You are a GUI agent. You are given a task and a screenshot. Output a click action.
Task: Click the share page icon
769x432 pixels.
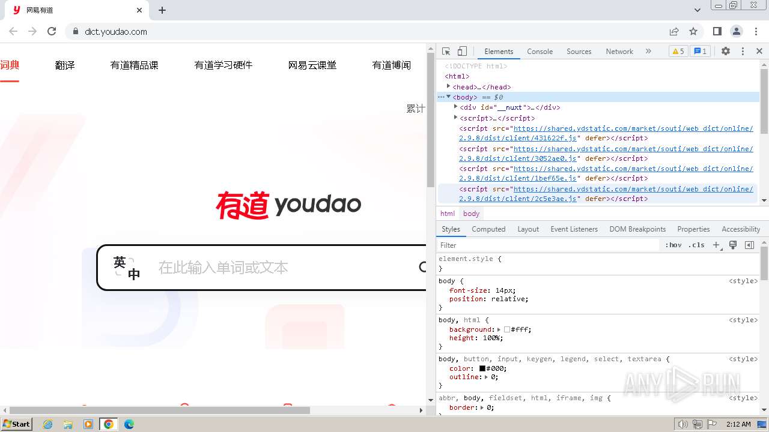pyautogui.click(x=674, y=31)
